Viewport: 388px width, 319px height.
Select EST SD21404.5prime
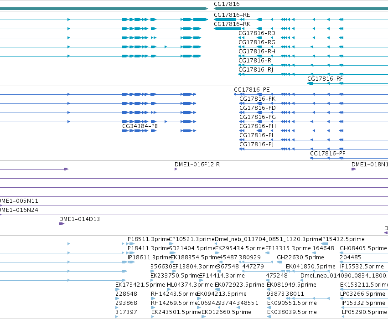tap(192, 248)
